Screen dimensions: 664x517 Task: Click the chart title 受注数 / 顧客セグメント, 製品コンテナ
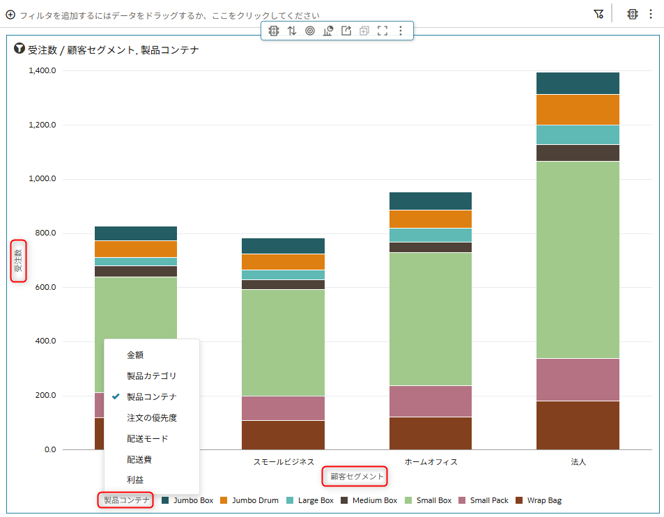[x=113, y=50]
